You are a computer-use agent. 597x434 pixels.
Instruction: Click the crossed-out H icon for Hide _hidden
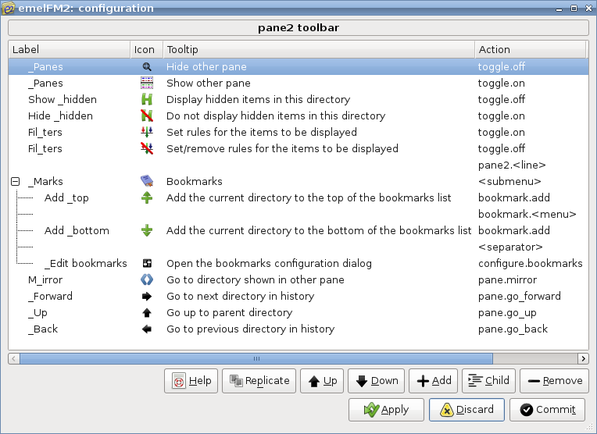coord(147,116)
